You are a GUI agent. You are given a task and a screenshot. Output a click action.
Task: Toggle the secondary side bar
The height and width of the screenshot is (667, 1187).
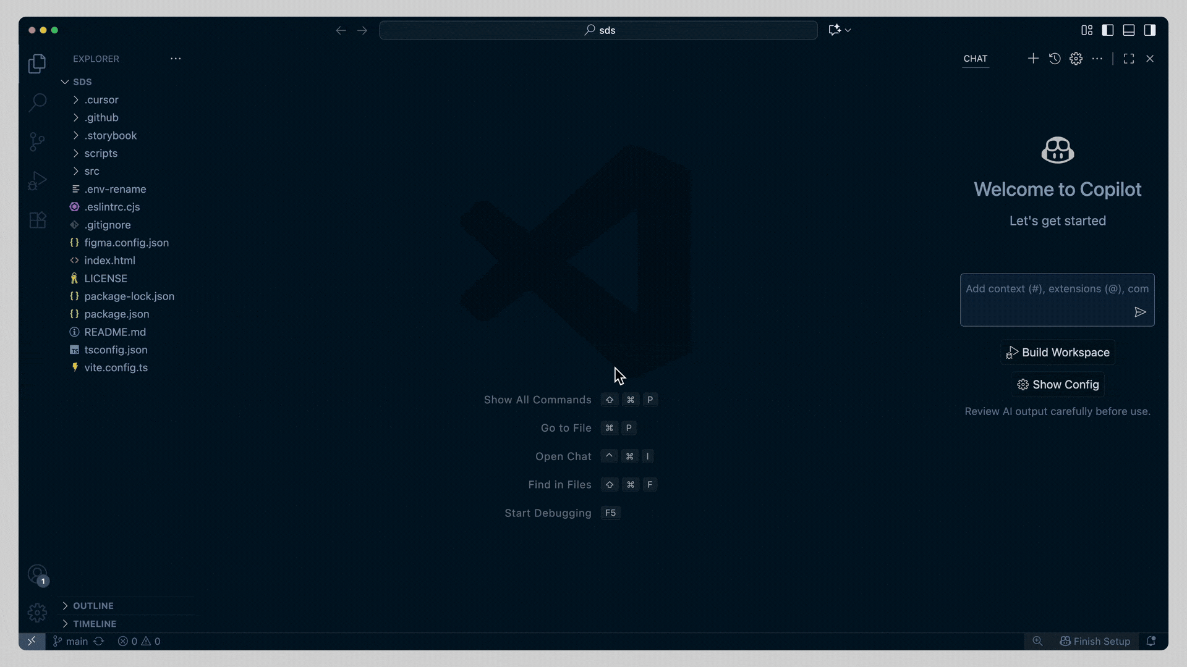1151,30
